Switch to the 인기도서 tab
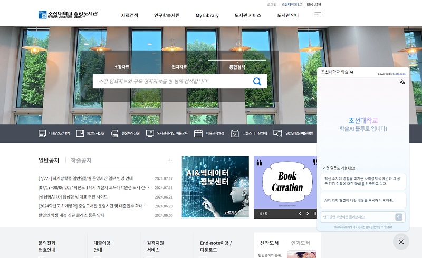Viewport: 422px width, 258px height. point(300,243)
